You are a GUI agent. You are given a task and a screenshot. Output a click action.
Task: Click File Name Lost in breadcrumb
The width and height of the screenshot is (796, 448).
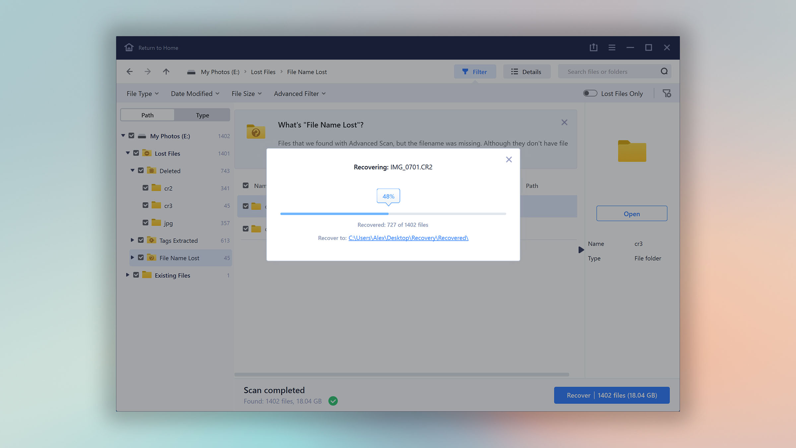pyautogui.click(x=307, y=72)
